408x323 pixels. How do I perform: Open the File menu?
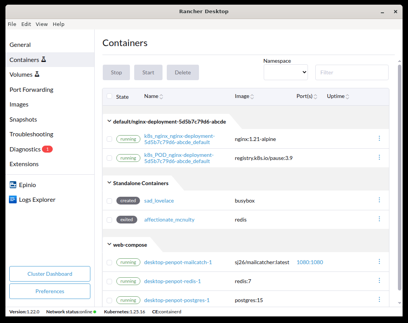(x=12, y=24)
